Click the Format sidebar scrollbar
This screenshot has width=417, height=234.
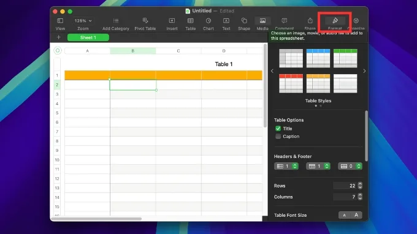pyautogui.click(x=367, y=136)
